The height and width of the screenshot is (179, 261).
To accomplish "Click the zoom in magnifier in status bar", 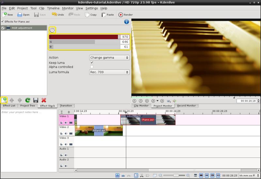I will (188, 175).
